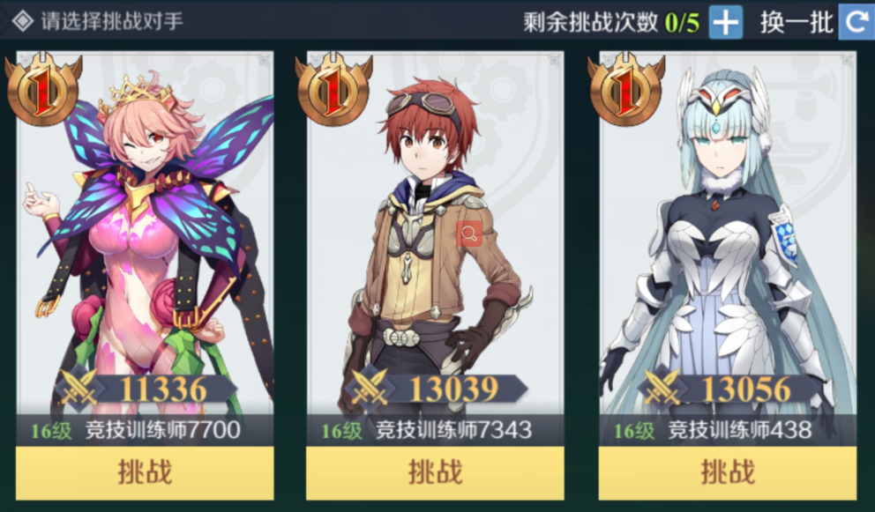Click the diamond icon beside 请选择挑战对手

click(x=23, y=21)
